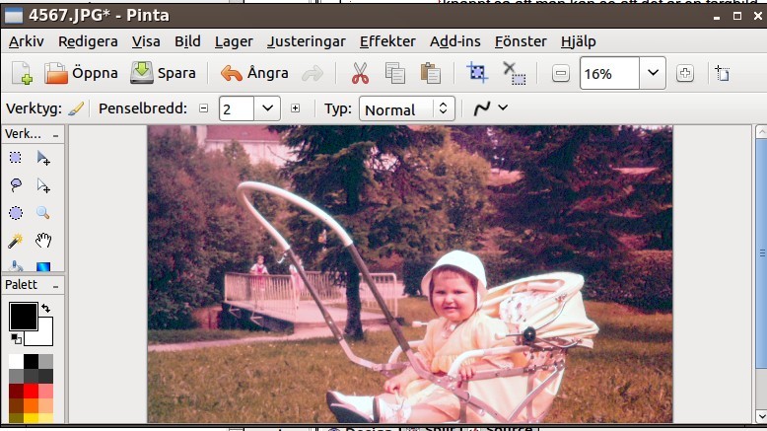Open the Arkiv menu
This screenshot has width=767, height=431.
pyautogui.click(x=27, y=41)
